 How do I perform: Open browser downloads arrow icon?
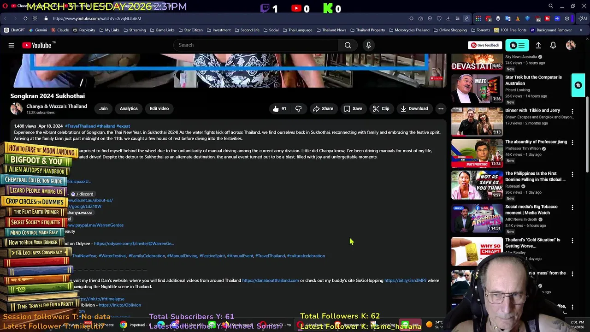(x=448, y=18)
